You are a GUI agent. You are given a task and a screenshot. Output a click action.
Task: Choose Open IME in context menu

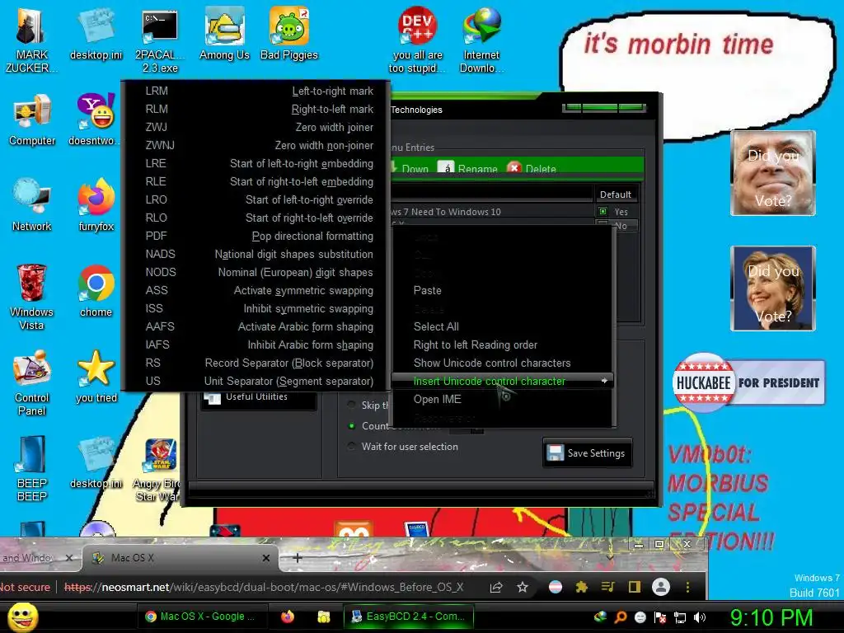click(504, 400)
